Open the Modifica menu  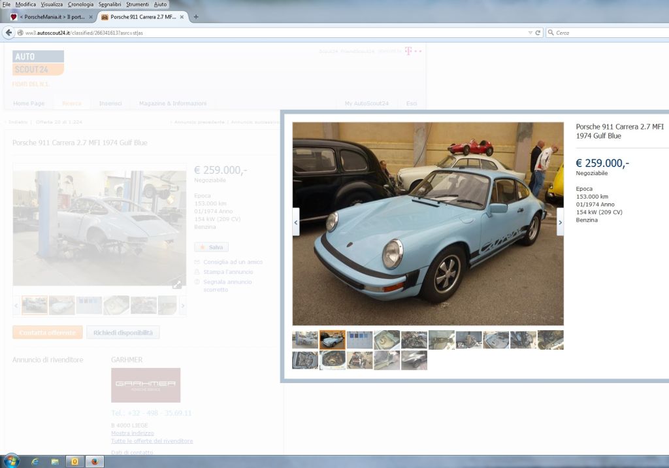pyautogui.click(x=25, y=5)
